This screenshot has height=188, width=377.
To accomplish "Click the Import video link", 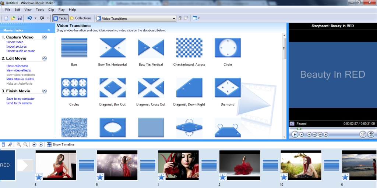I will pos(15,42).
